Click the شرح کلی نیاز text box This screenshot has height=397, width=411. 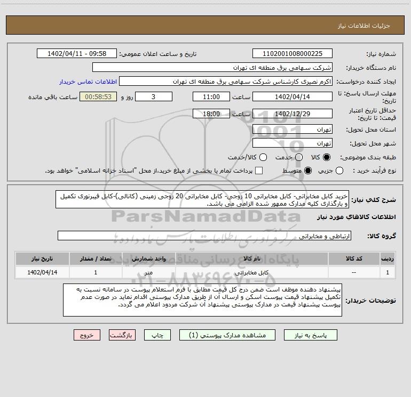[x=202, y=199]
